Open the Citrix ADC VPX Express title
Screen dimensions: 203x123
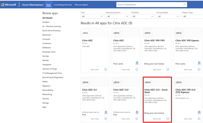point(187,40)
